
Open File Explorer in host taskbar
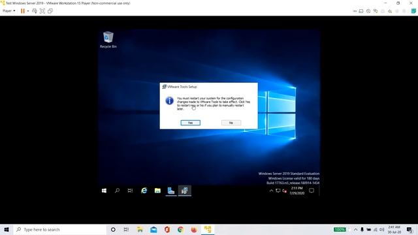[x=140, y=229]
